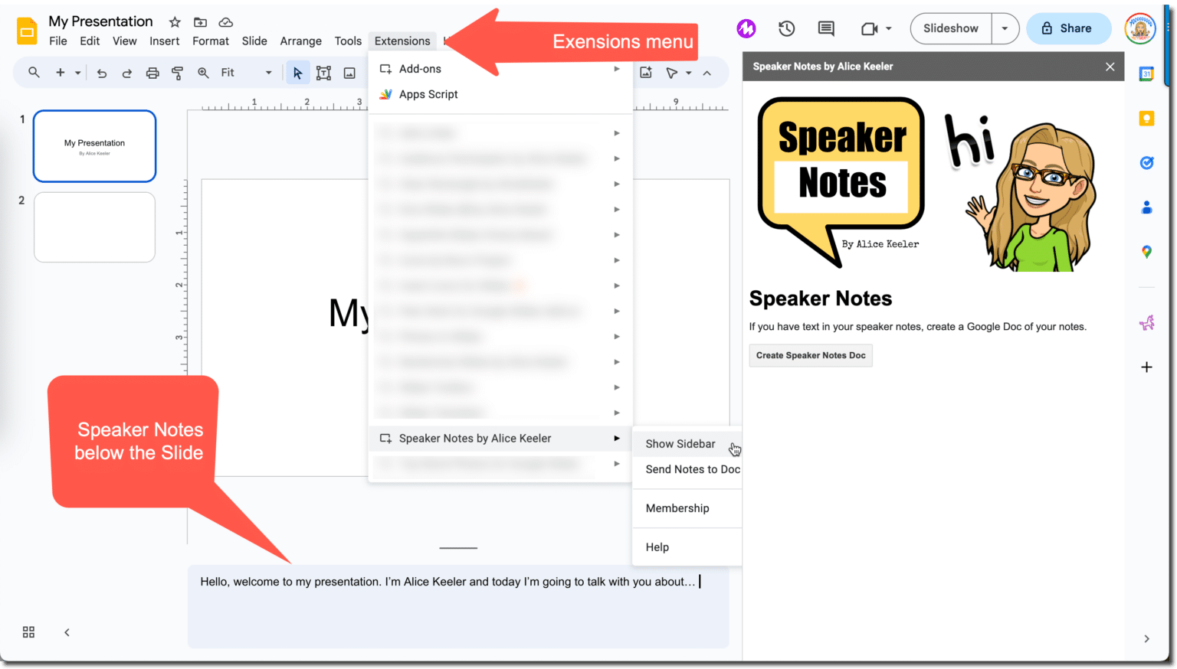Start the Slideshow
The image size is (1177, 669).
pyautogui.click(x=951, y=28)
